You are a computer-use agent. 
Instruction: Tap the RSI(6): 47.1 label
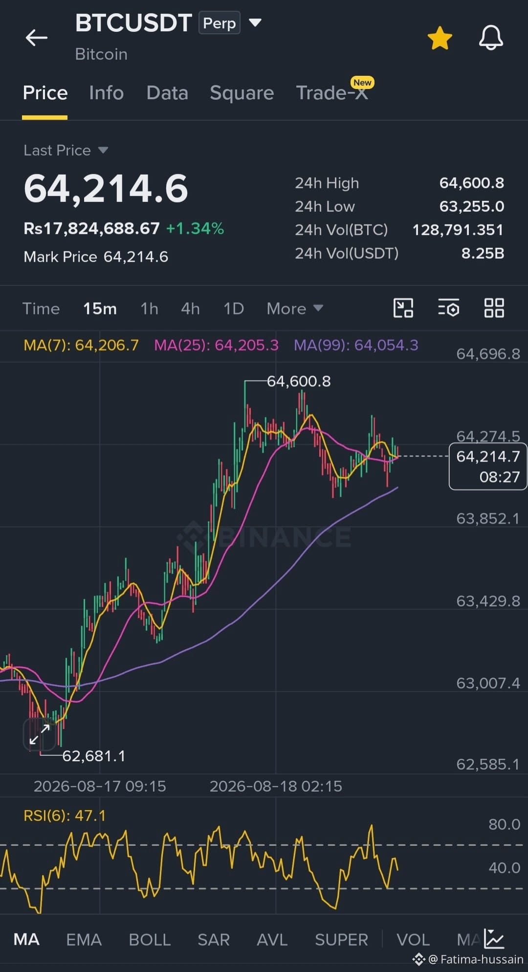click(65, 816)
